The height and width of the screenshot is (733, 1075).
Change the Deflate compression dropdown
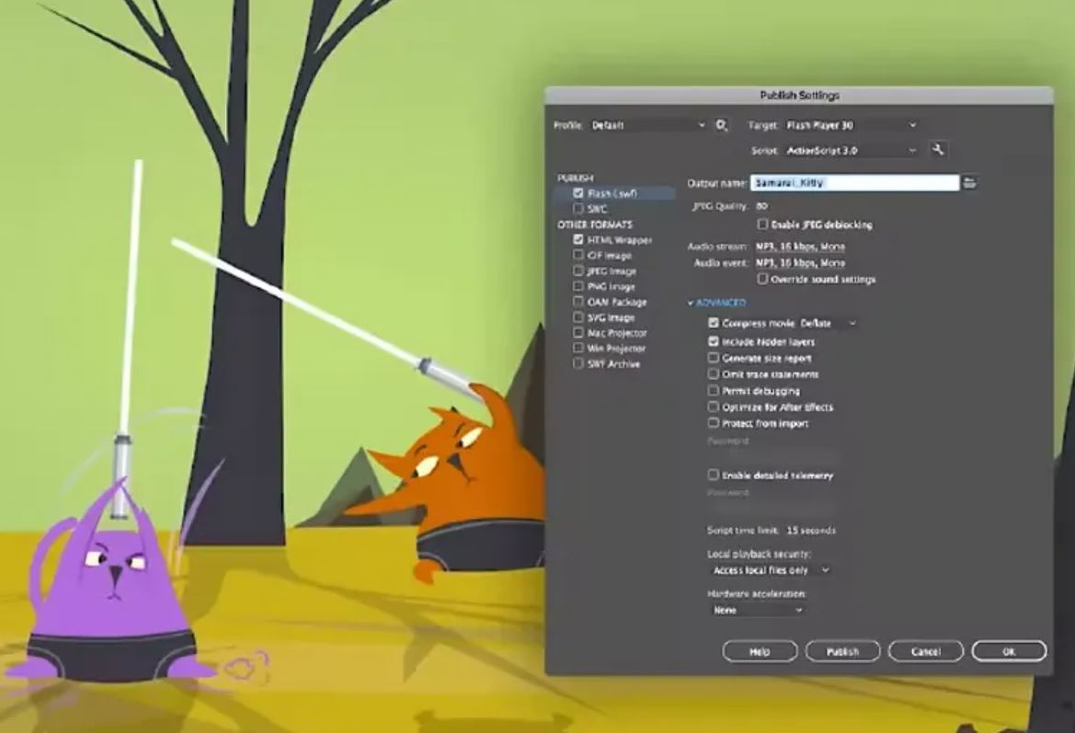851,324
